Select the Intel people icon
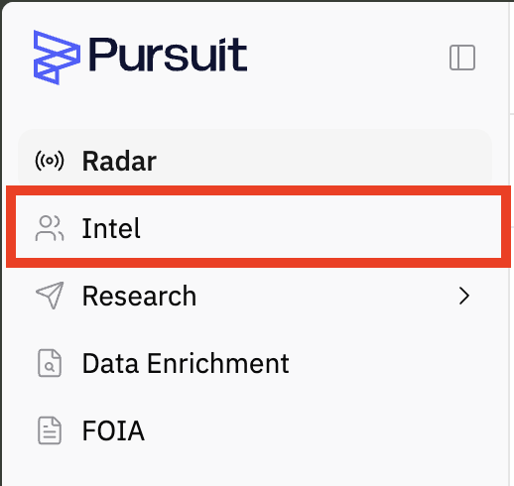The height and width of the screenshot is (486, 514). 50,228
